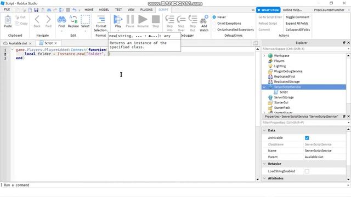Open the Find binoculars tool

(61, 20)
